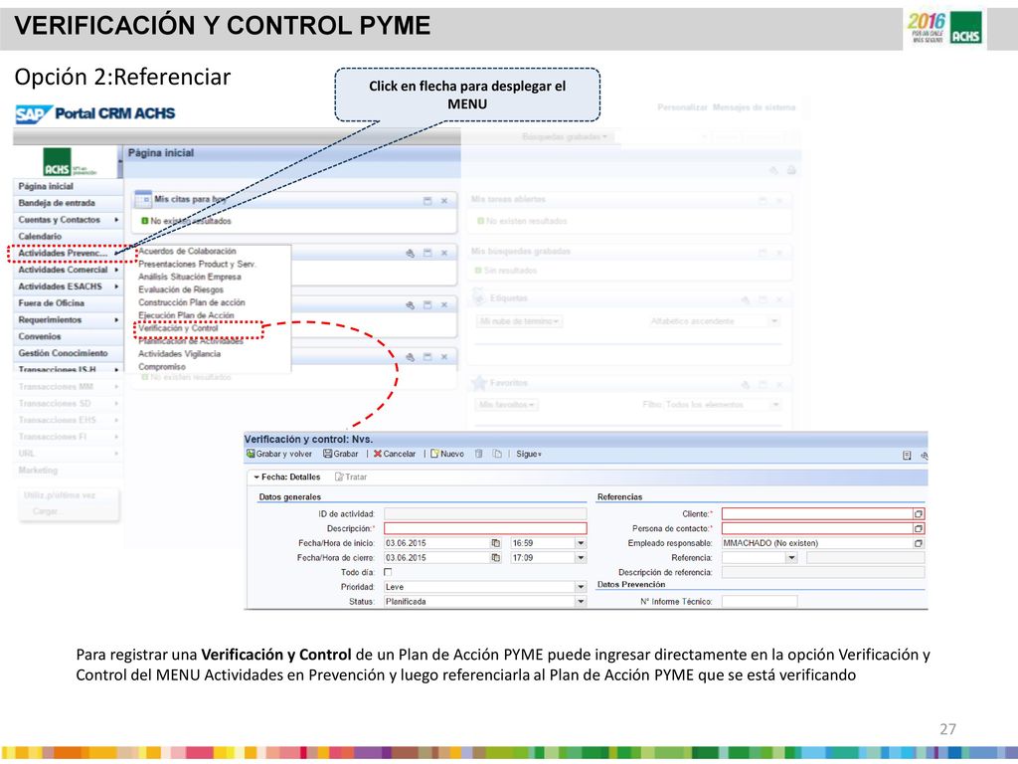The height and width of the screenshot is (764, 1018).
Task: Select Actividades Vigilancia
Action: [179, 354]
